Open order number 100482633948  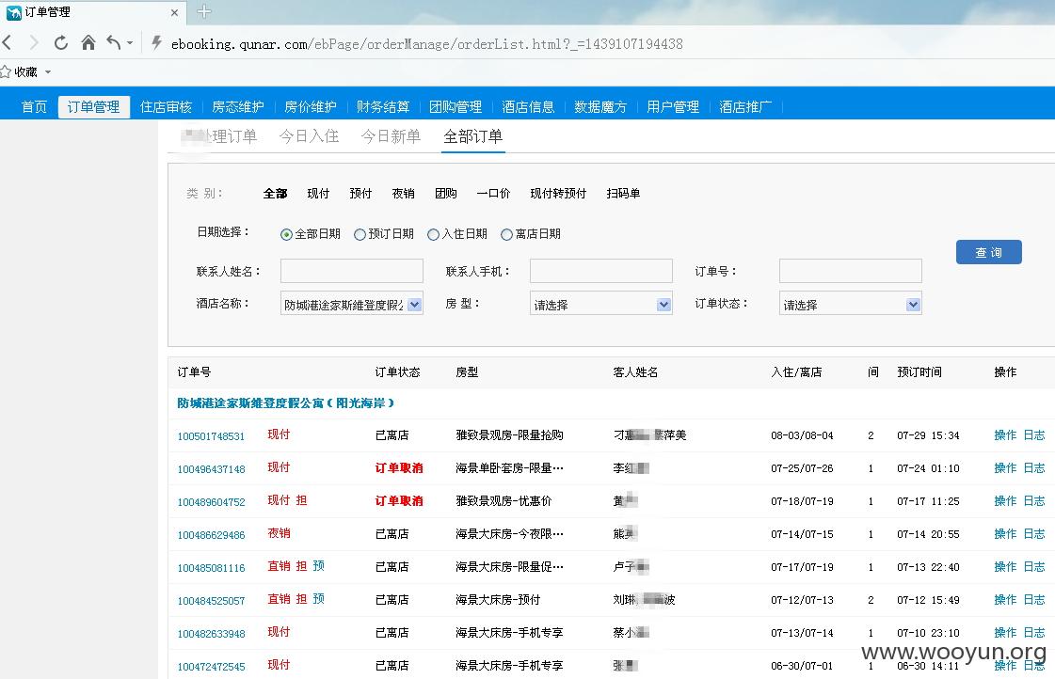tap(211, 634)
